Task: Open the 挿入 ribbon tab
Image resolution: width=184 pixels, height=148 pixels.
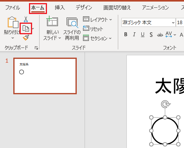Action: [x=60, y=8]
